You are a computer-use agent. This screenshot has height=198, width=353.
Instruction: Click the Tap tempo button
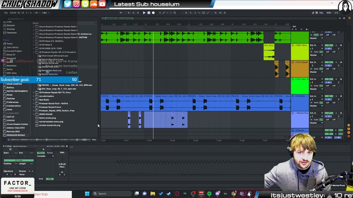click(x=6, y=13)
